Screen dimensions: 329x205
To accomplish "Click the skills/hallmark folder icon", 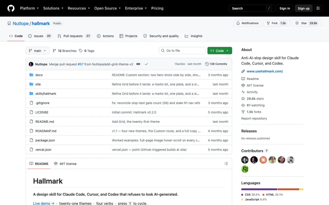I will (x=31, y=94).
